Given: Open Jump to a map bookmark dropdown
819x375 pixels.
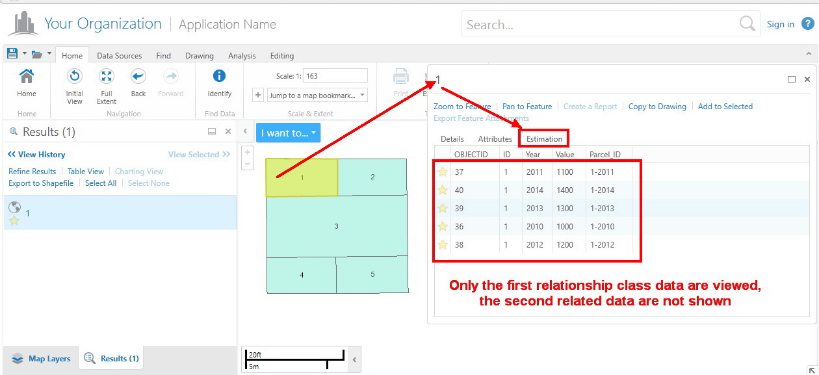Looking at the screenshot, I should coord(318,95).
